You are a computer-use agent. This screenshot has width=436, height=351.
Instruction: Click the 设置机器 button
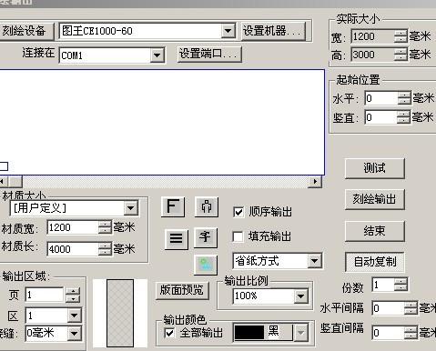click(273, 31)
